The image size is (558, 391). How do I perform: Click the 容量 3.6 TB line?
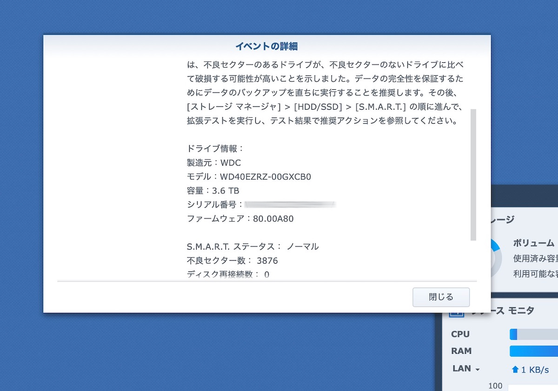[213, 191]
